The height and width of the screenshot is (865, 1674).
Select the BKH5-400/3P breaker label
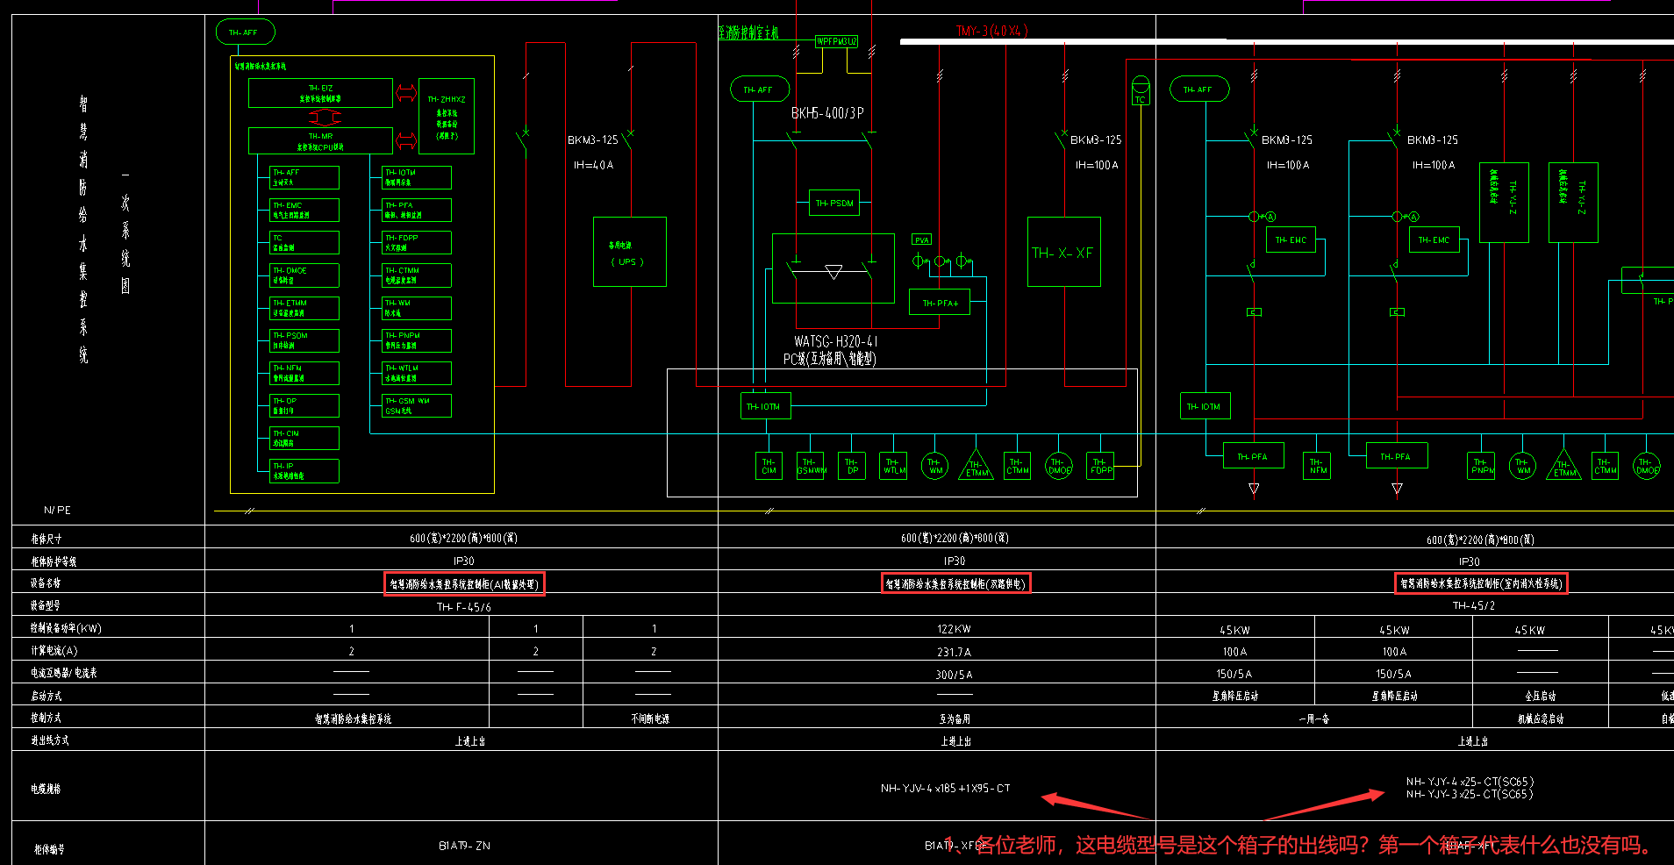point(827,113)
